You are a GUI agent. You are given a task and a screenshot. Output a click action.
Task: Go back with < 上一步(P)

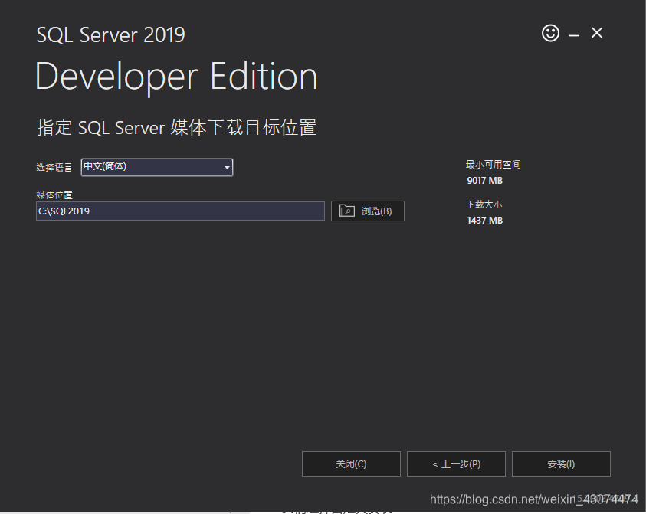(x=456, y=464)
